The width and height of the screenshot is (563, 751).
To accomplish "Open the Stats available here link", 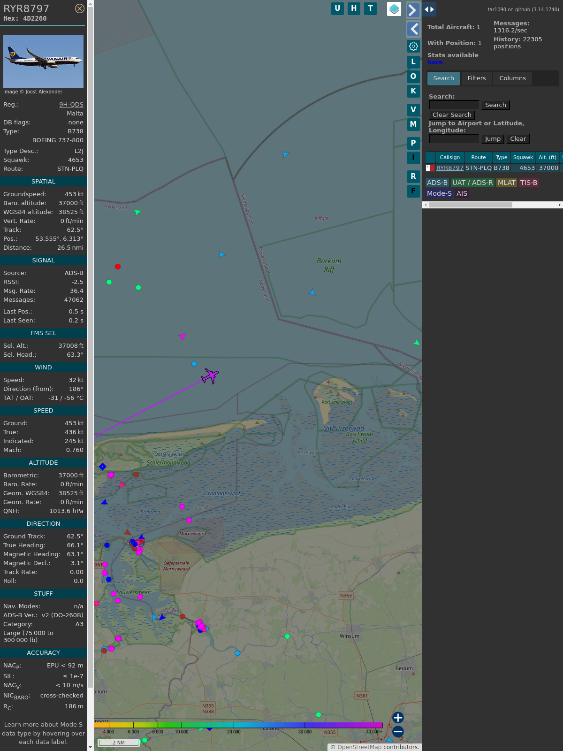I will [435, 62].
